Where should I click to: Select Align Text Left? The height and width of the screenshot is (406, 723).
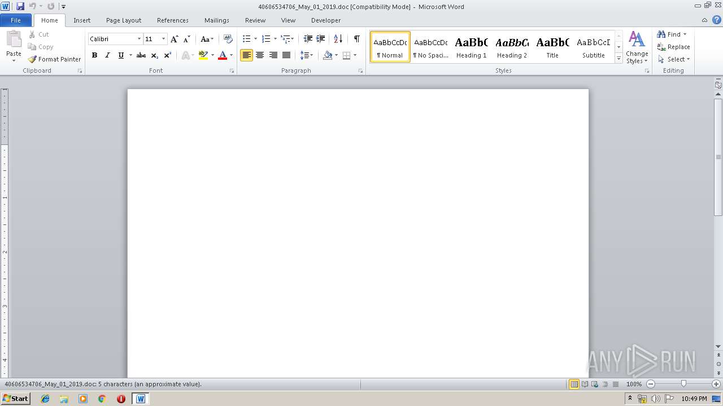click(x=246, y=55)
